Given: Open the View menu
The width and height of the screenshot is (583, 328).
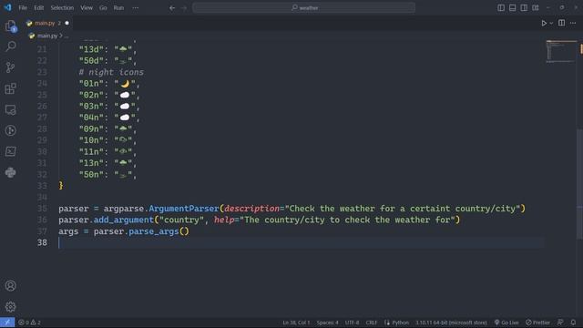Looking at the screenshot, I should (87, 8).
